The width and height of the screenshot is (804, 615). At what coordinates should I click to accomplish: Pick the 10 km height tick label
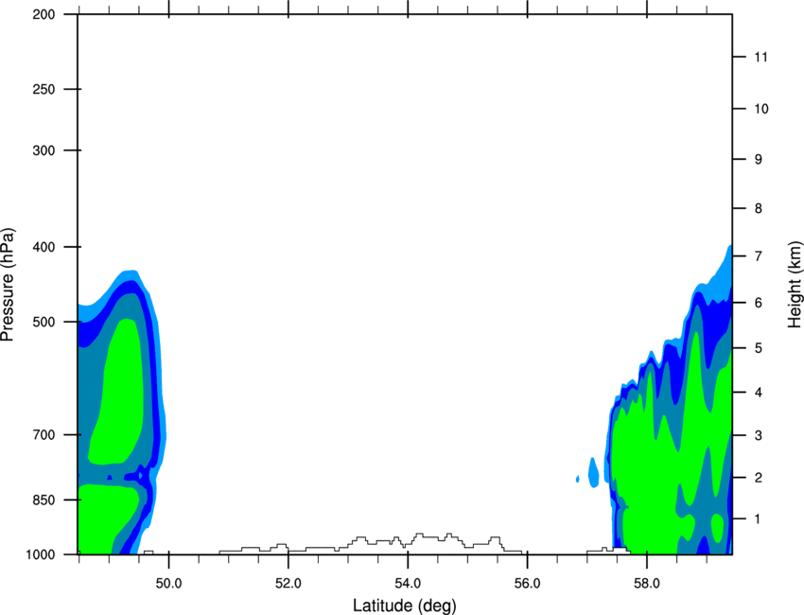761,109
